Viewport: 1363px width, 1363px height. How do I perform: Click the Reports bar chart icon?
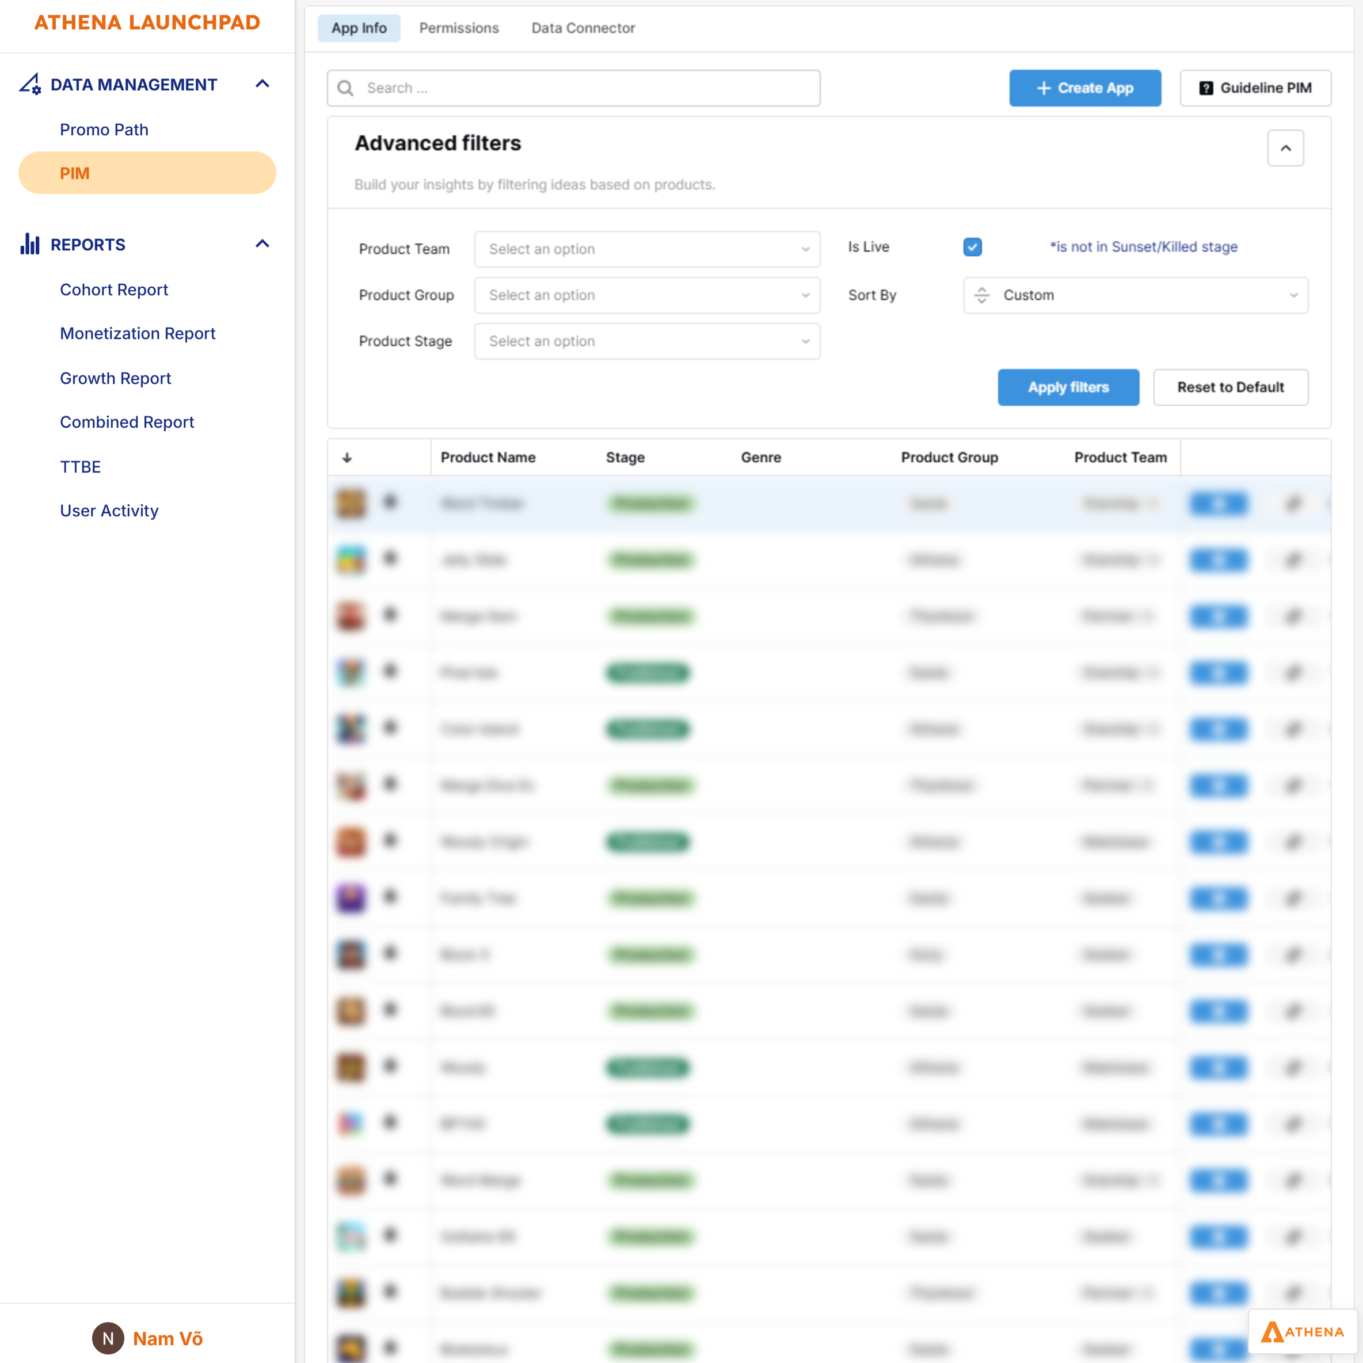point(31,244)
